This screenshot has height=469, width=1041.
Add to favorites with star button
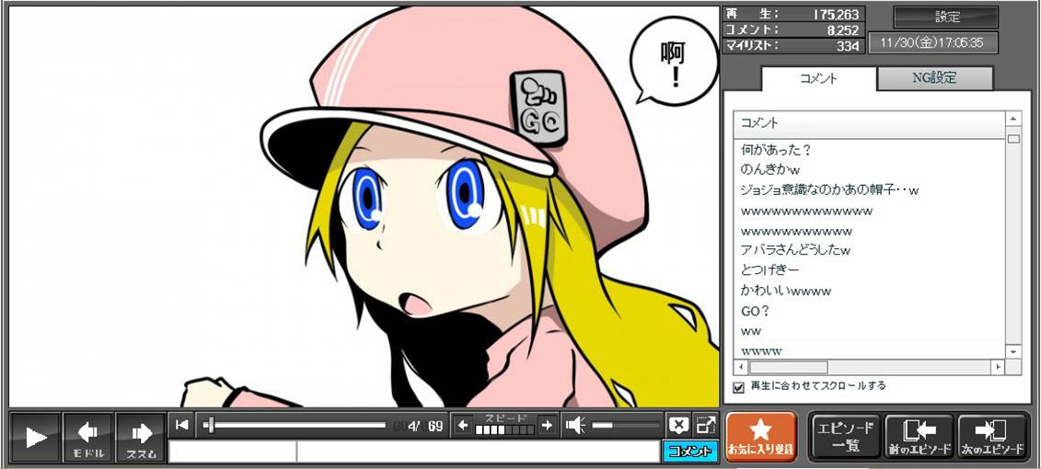point(760,436)
